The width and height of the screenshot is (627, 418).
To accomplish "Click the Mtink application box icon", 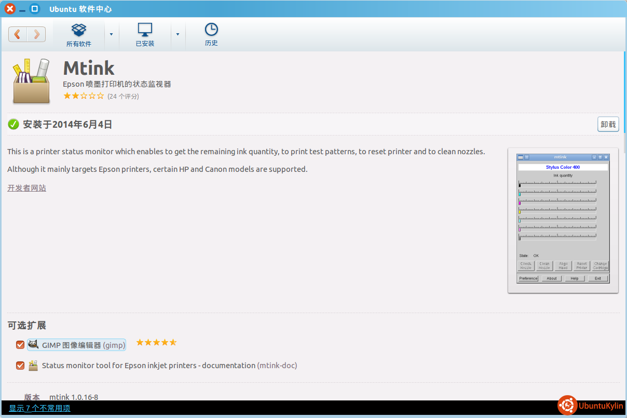I will click(31, 81).
